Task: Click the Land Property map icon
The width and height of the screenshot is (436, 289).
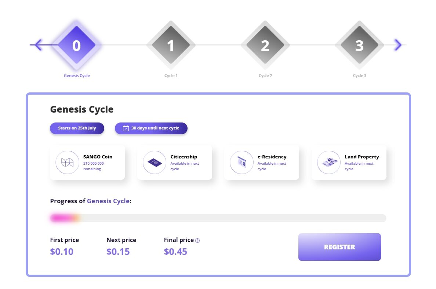Action: point(329,162)
